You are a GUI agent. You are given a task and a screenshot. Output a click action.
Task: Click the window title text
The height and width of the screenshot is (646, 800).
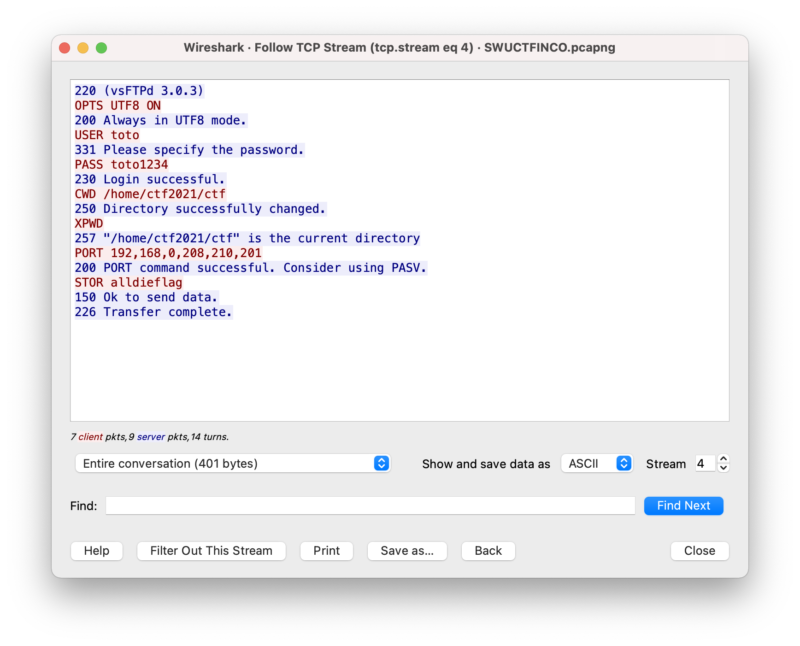tap(400, 47)
